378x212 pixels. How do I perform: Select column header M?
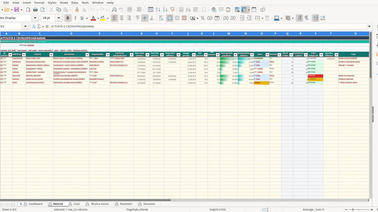[x=228, y=34]
